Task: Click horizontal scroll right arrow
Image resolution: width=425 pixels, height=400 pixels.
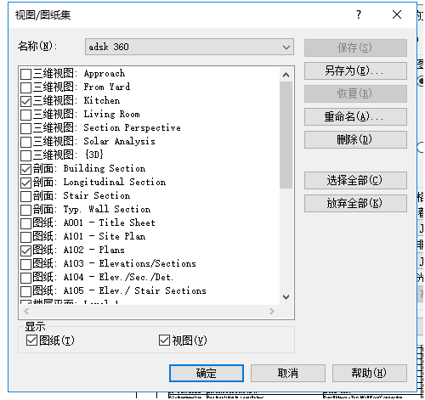Action: coord(272,312)
